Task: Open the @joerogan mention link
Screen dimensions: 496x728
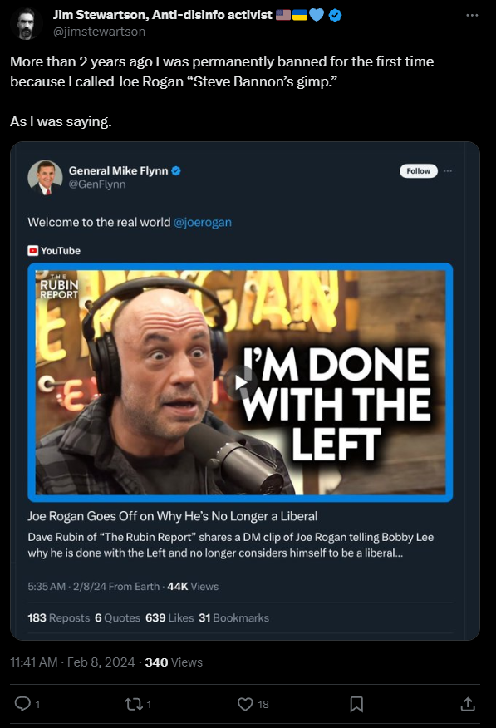Action: pos(202,223)
